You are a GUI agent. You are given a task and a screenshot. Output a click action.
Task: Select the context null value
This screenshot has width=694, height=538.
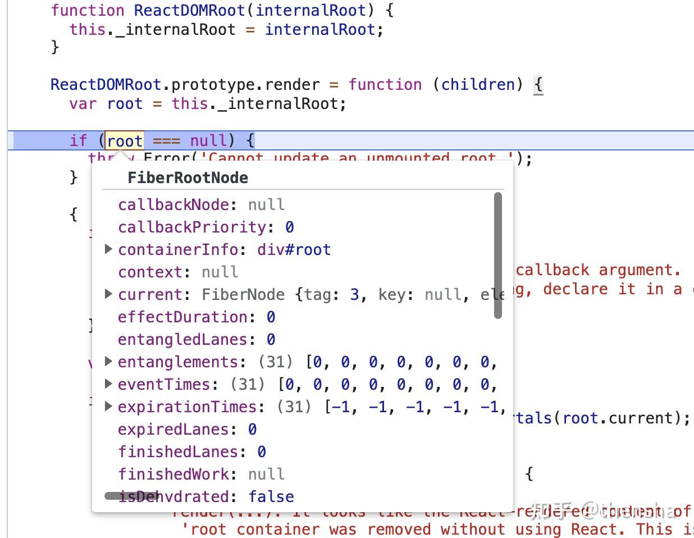220,272
